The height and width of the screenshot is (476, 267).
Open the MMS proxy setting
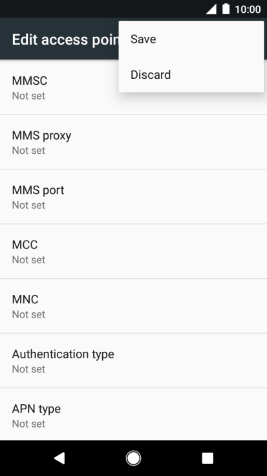tap(133, 142)
